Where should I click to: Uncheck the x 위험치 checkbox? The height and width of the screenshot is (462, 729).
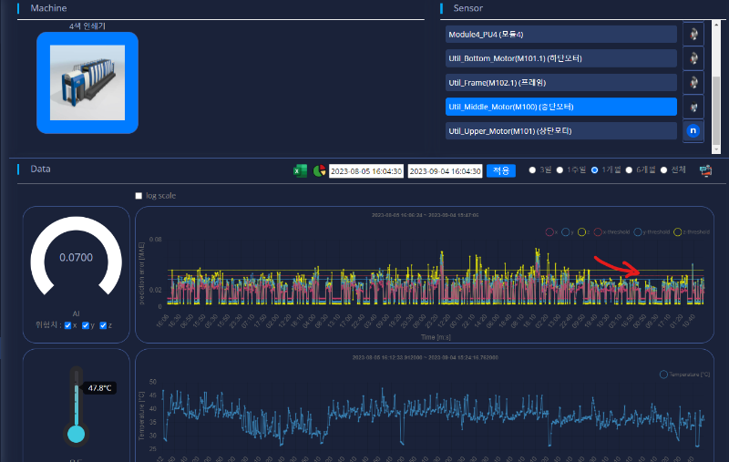tap(67, 325)
